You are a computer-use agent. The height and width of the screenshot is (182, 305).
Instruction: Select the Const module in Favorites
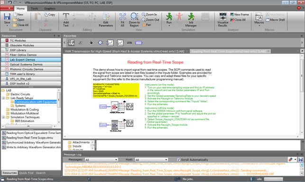point(139,43)
